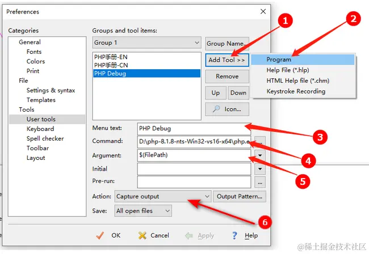Viewport: 369px width, 254px height.
Task: Click the empty Initial input field
Action: coord(194,169)
